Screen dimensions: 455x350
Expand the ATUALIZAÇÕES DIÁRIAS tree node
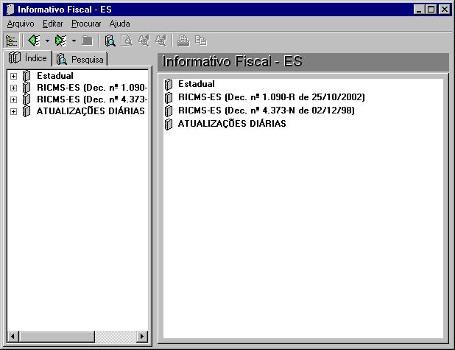13,112
